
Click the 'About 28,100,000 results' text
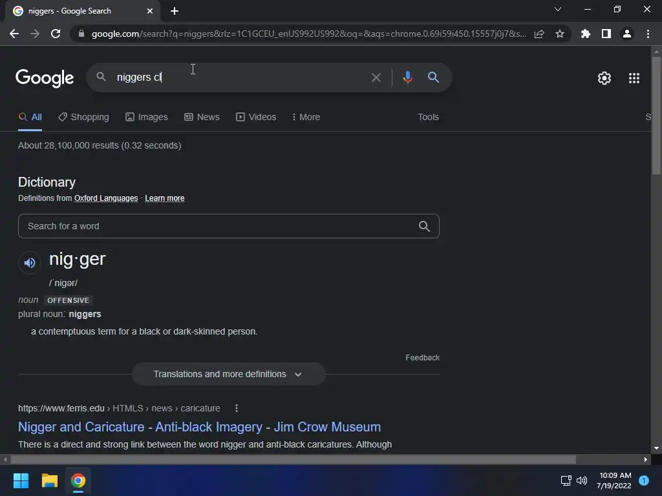point(100,145)
